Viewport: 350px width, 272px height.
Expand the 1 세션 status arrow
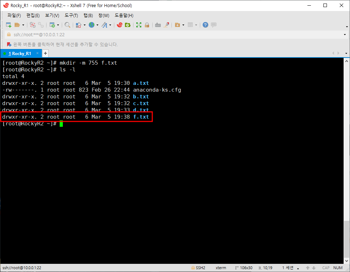[x=298, y=268]
